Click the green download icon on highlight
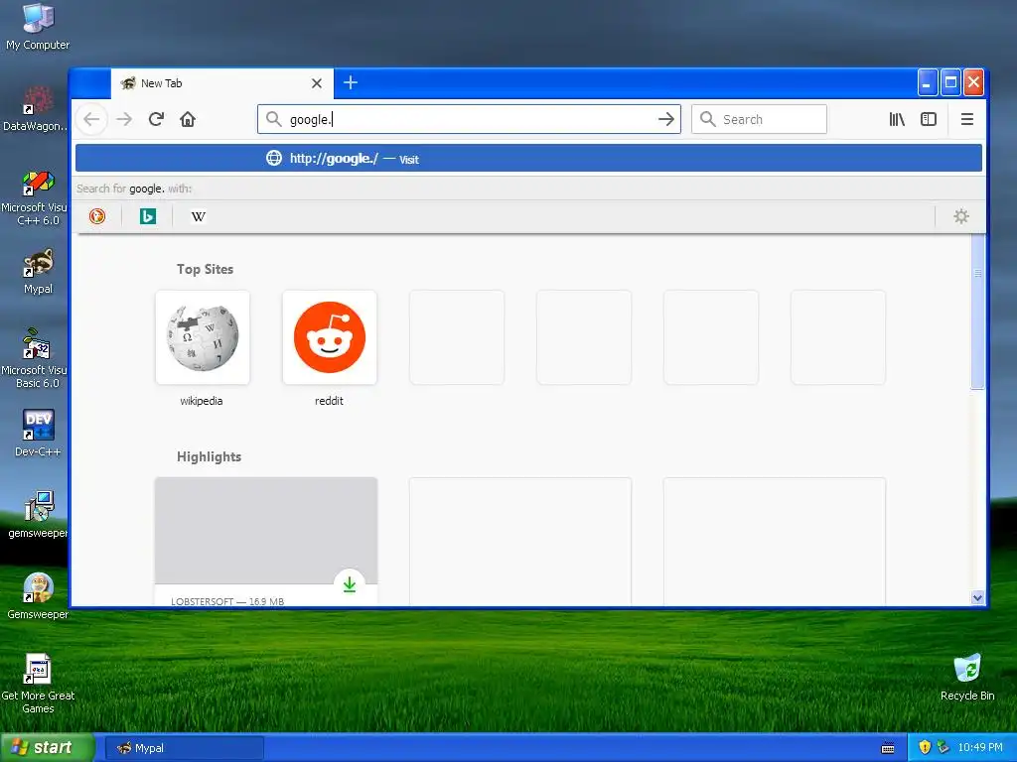 coord(350,584)
